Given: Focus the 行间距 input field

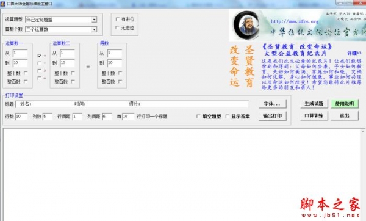Looking at the screenshot, I should [x=77, y=117].
